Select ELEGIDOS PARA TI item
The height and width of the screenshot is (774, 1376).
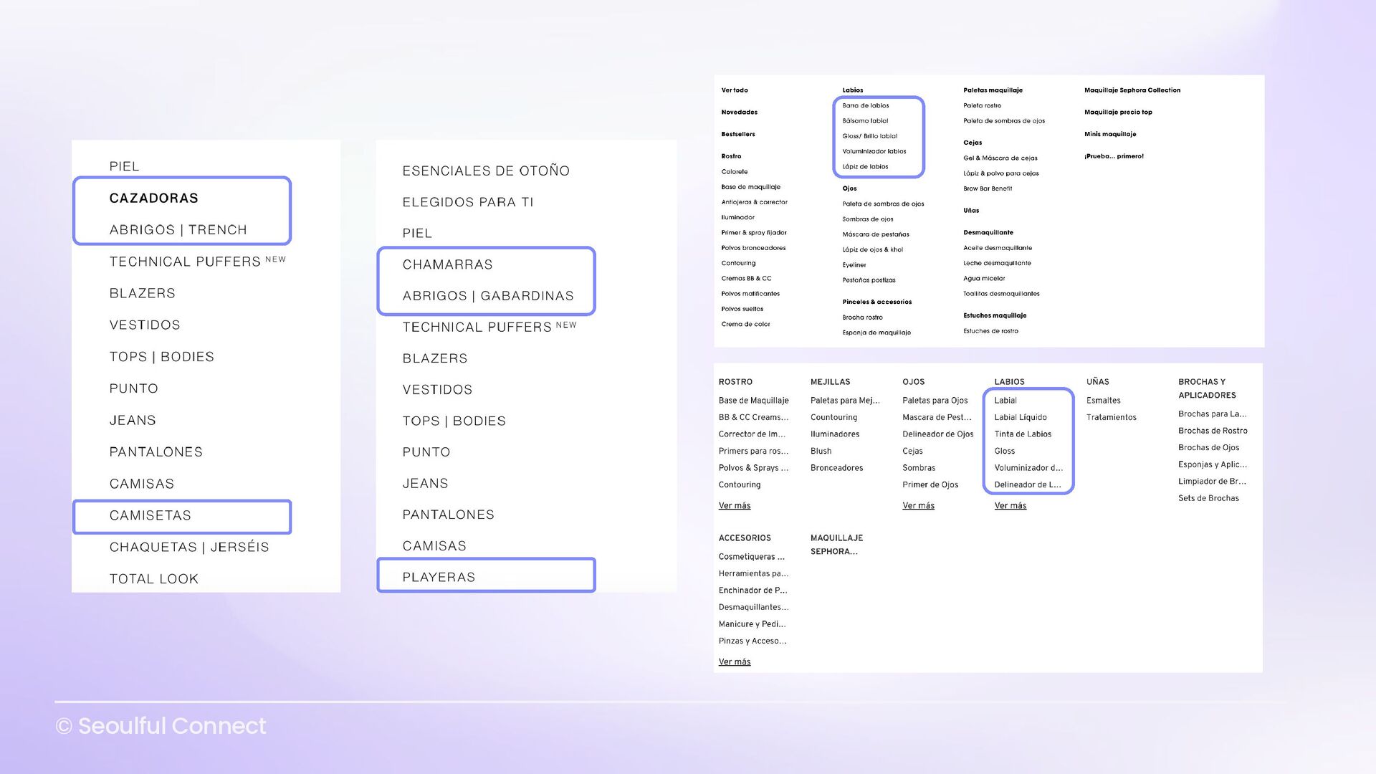pos(467,202)
